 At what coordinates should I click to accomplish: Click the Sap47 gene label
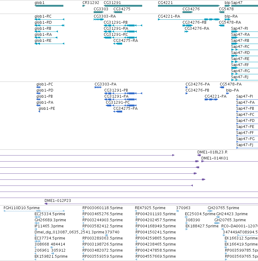[x=237, y=3]
